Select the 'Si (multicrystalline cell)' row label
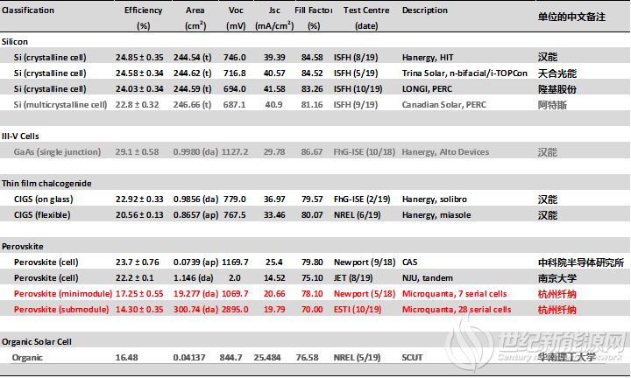The height and width of the screenshot is (378, 631). click(60, 105)
